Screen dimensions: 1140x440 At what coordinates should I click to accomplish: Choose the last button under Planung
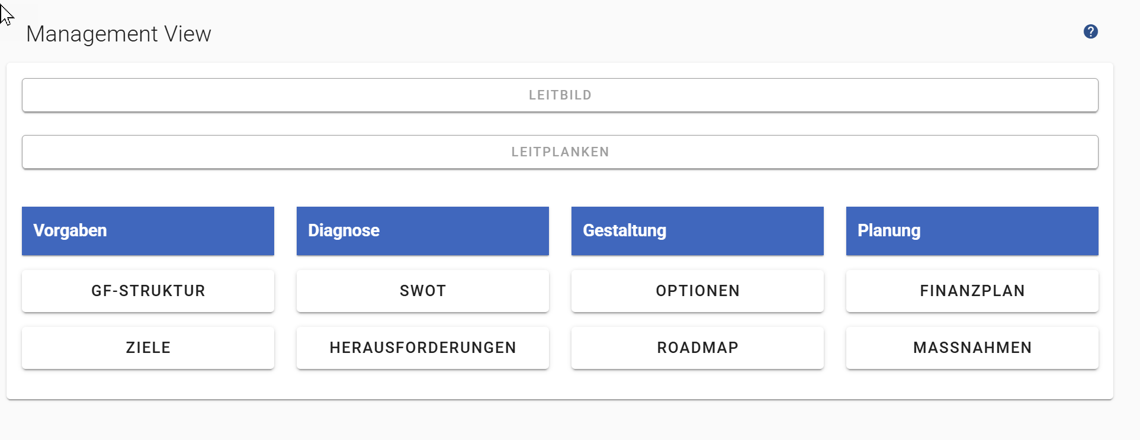click(972, 348)
